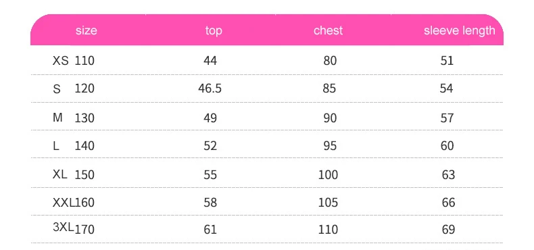Click the top value 52
534x250 pixels.
click(210, 146)
